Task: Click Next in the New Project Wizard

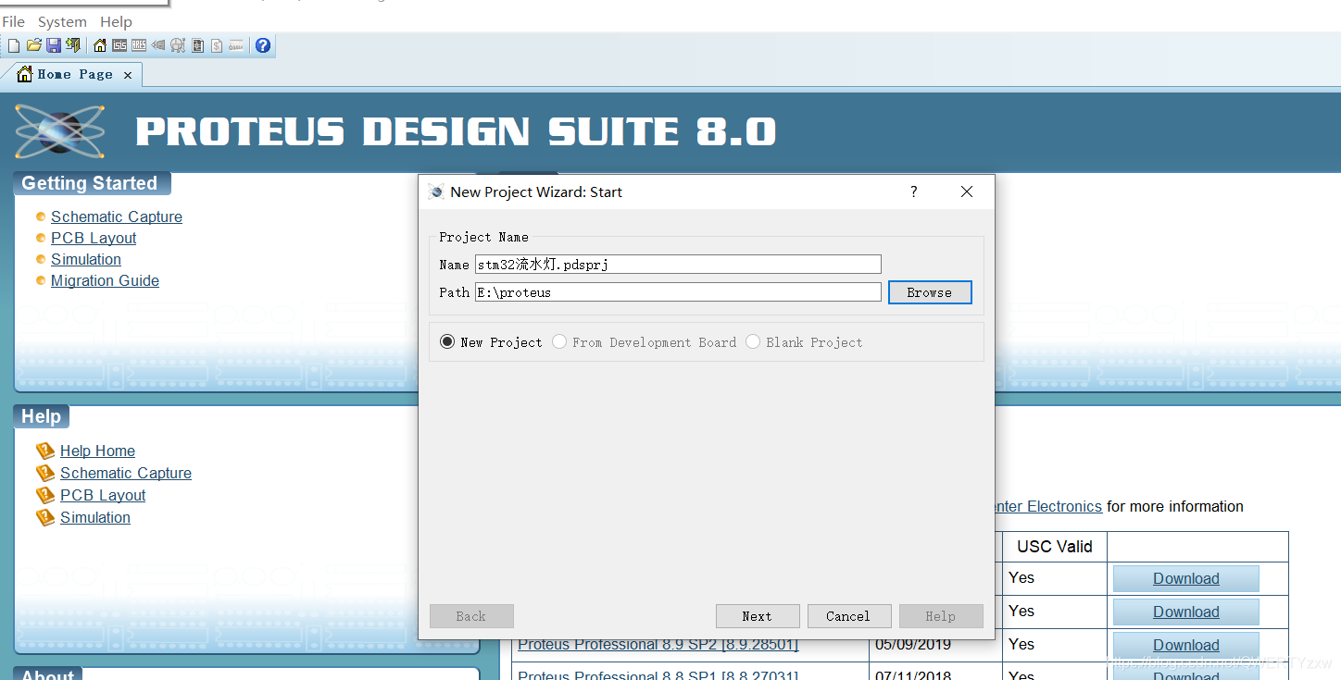Action: pos(757,616)
